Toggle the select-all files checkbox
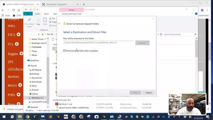 pyautogui.click(x=53, y=39)
